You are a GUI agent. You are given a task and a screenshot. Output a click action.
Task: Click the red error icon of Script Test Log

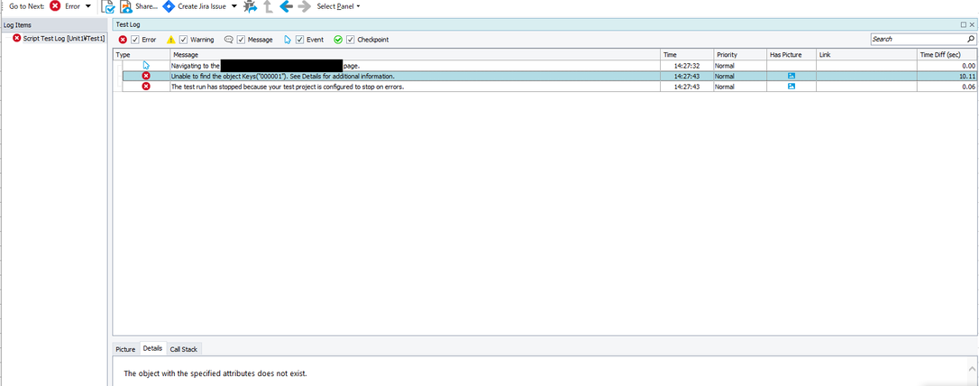[x=17, y=38]
